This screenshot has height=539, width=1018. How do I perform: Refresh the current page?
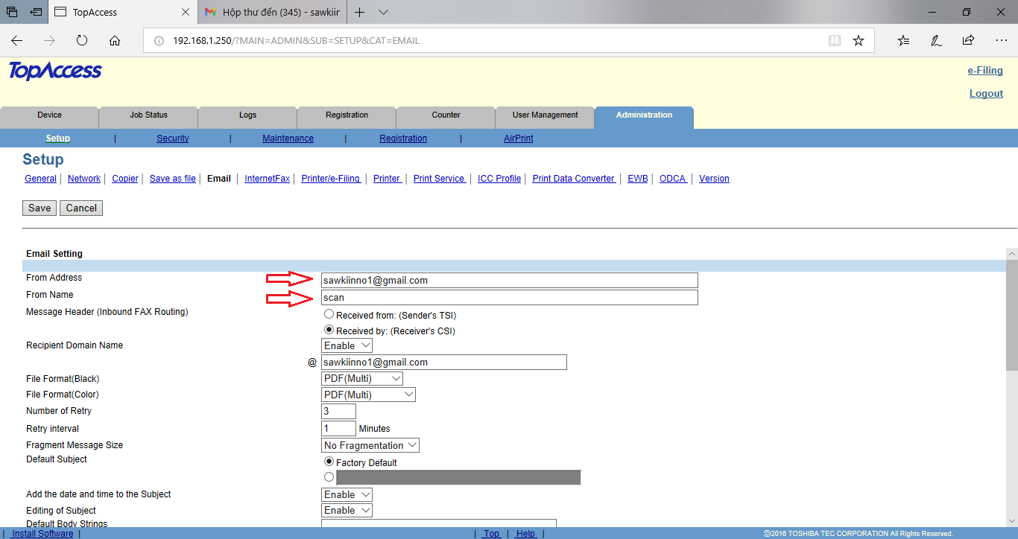82,40
